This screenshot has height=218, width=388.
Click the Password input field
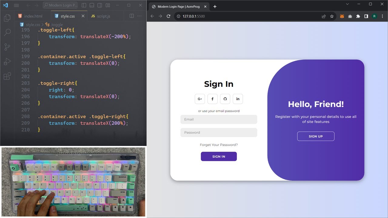(219, 132)
